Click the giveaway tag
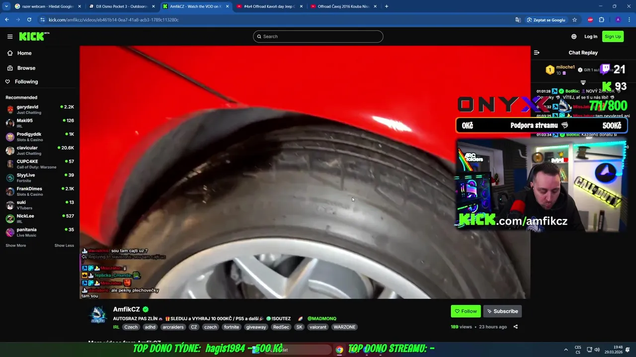636x357 pixels. (x=256, y=327)
